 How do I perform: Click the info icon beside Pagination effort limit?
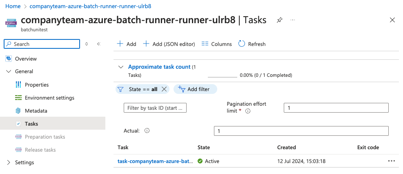[248, 111]
